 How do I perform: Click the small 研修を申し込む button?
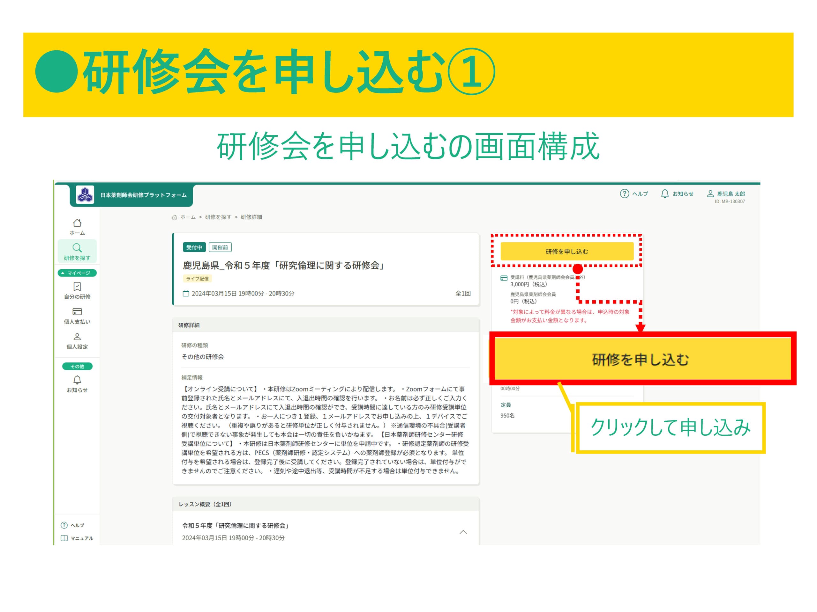567,251
